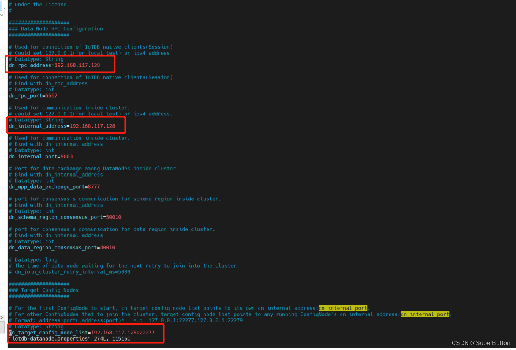The height and width of the screenshot is (350, 516).
Task: Click the scroll-right arrow in the left panel
Action: [2, 318]
